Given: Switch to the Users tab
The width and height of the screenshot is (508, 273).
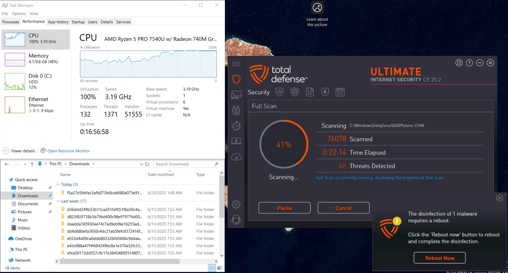Looking at the screenshot, I should (93, 22).
